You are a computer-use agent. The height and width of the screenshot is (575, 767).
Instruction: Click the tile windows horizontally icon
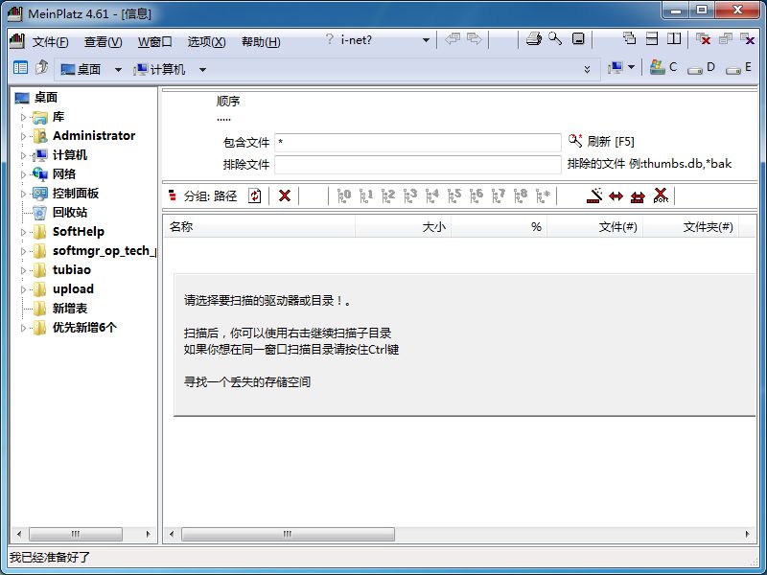point(652,38)
